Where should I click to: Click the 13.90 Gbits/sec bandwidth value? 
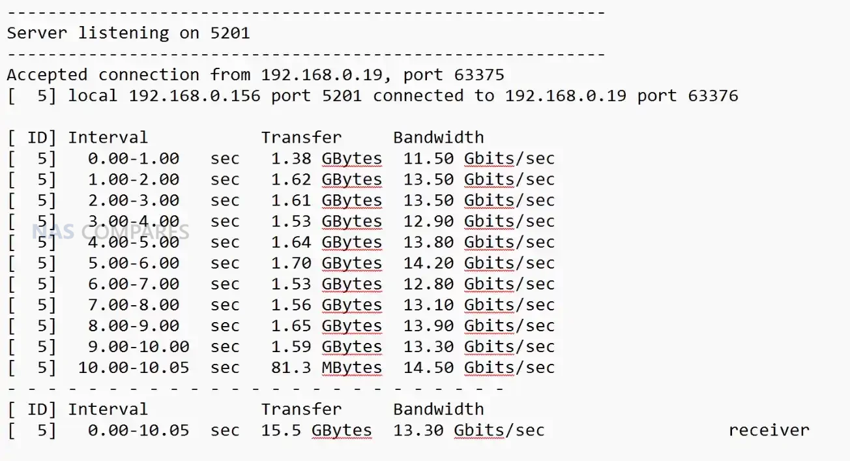click(x=478, y=326)
